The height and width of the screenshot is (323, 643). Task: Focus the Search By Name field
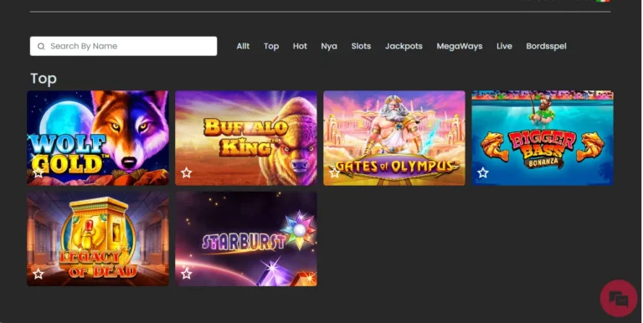123,46
